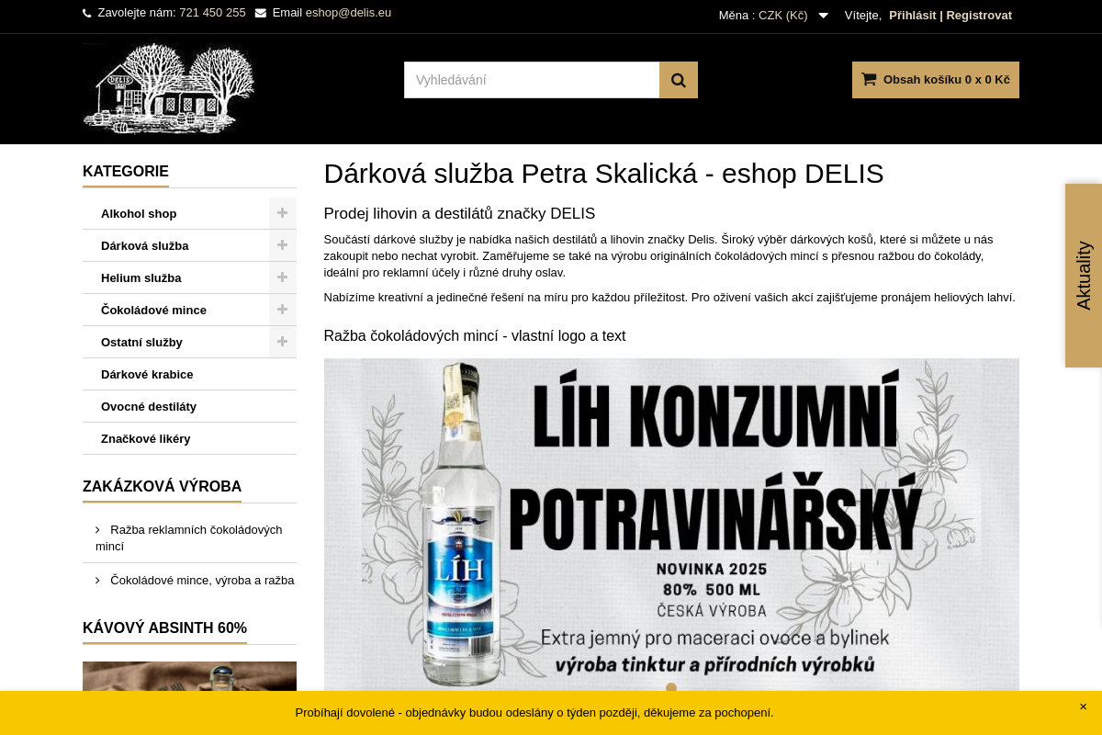Image resolution: width=1102 pixels, height=735 pixels.
Task: Expand Alkohol shop category with plus
Action: 283,213
